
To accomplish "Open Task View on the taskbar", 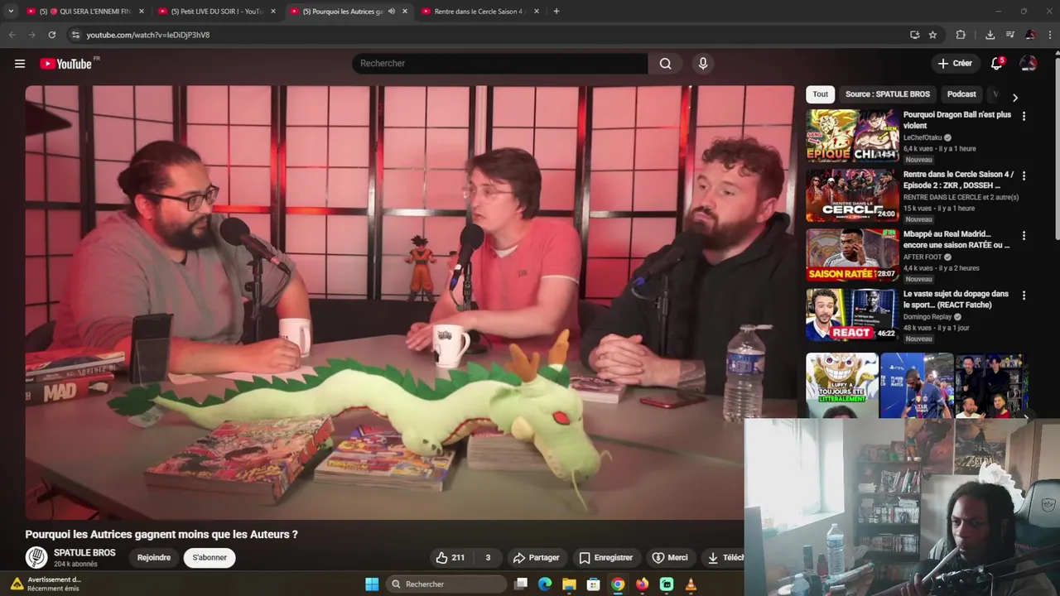I will pyautogui.click(x=521, y=584).
